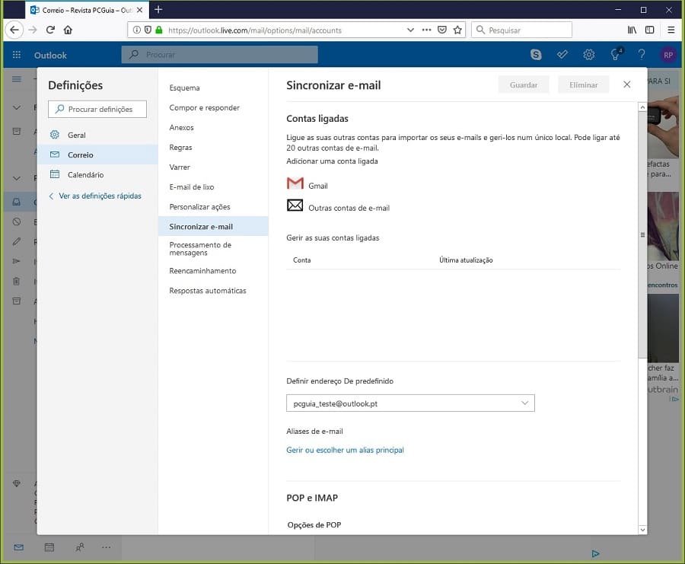Viewport: 685px width, 564px height.
Task: Open the Anexos settings
Action: 181,128
